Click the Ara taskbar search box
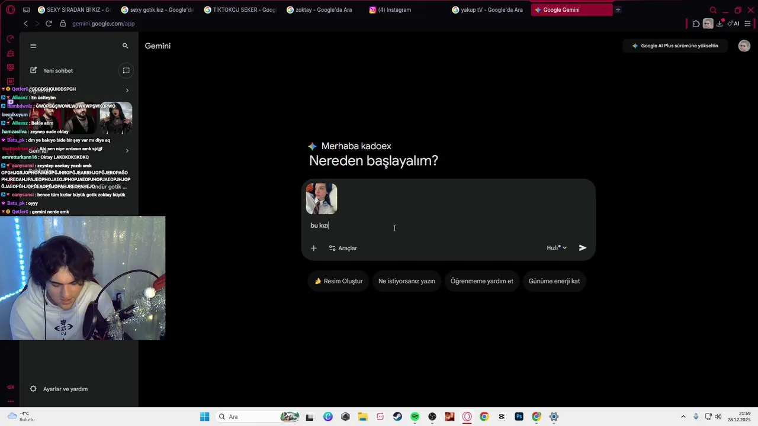The width and height of the screenshot is (758, 426). (x=258, y=417)
